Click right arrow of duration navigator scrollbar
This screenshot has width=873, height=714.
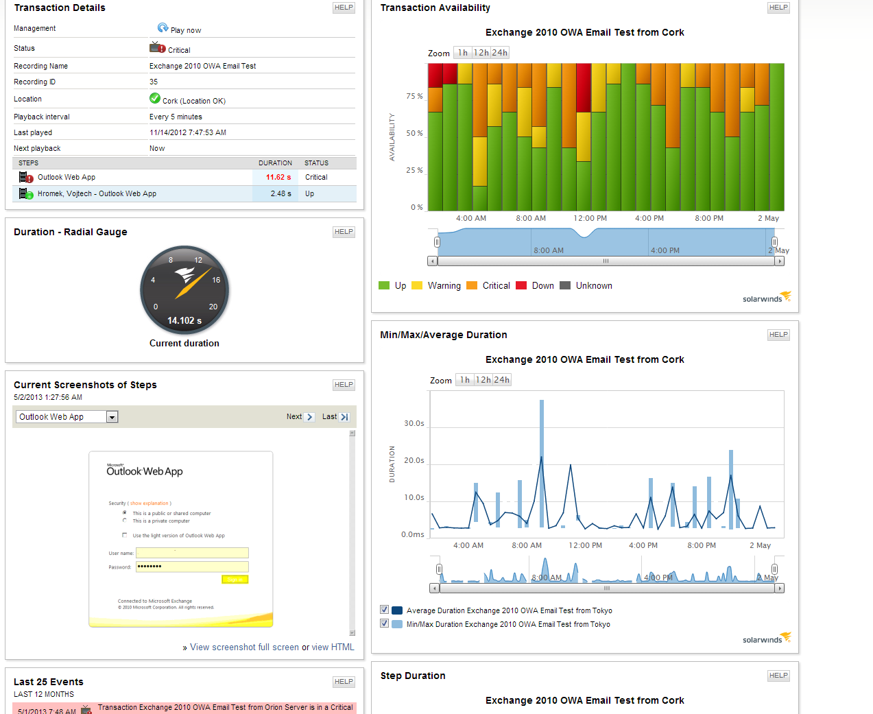click(780, 588)
